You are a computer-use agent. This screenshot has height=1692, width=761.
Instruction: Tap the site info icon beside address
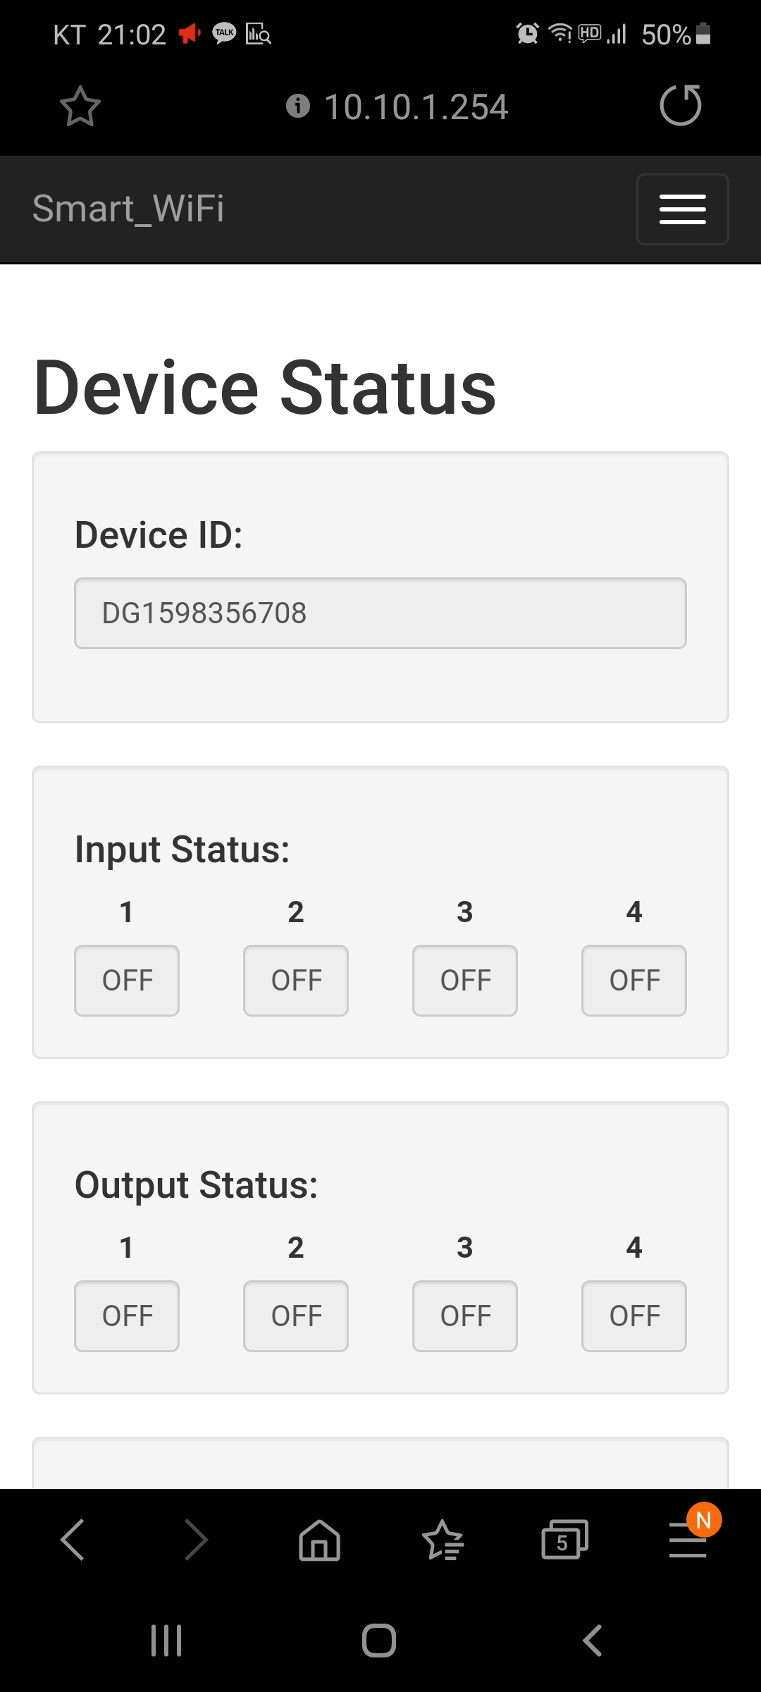(298, 106)
